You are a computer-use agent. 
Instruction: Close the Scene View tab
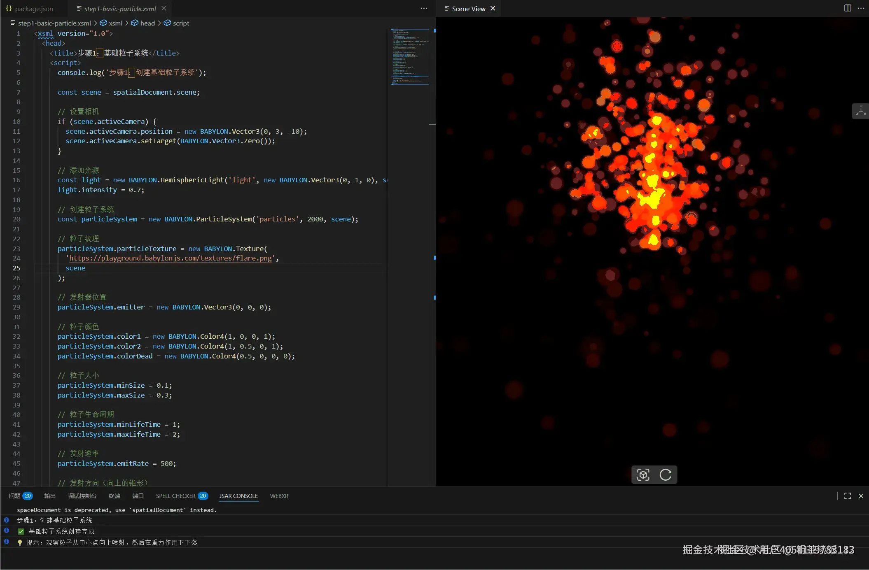493,8
